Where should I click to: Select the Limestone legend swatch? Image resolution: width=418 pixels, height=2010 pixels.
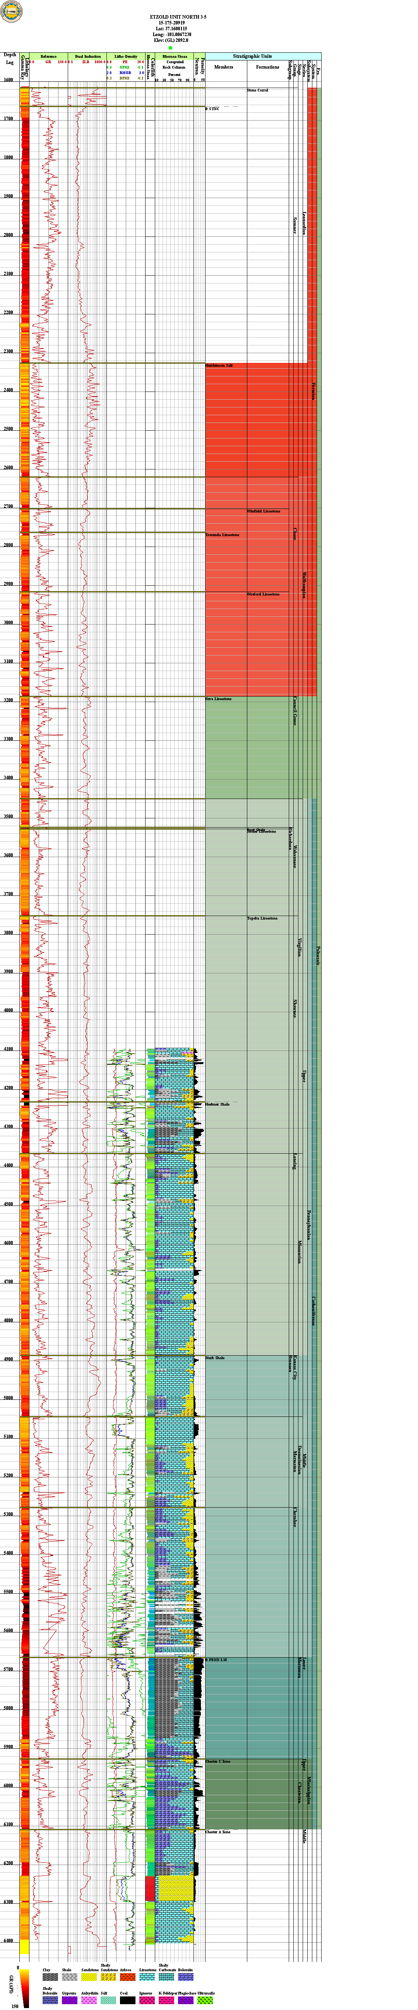[x=146, y=1978]
